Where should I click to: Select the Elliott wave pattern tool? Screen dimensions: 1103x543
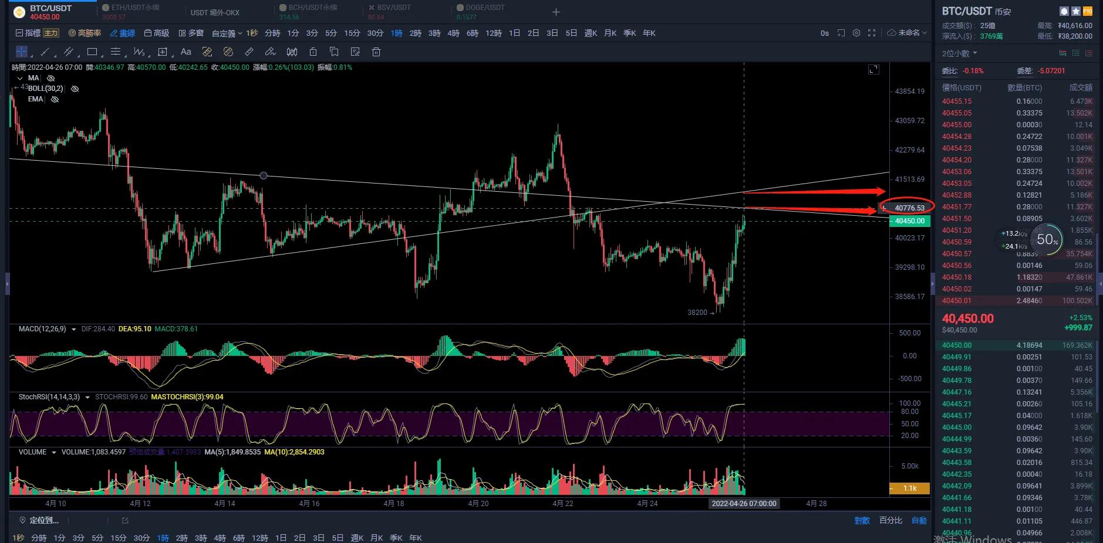pos(139,52)
